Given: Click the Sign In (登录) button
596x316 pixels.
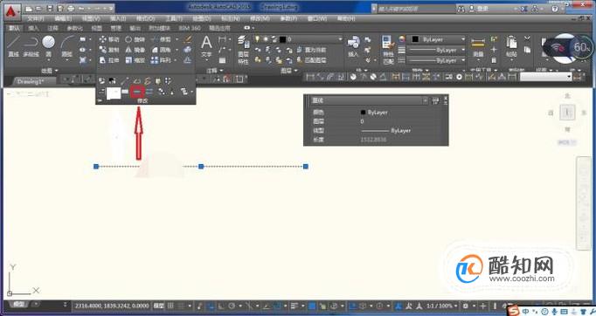Looking at the screenshot, I should (479, 9).
